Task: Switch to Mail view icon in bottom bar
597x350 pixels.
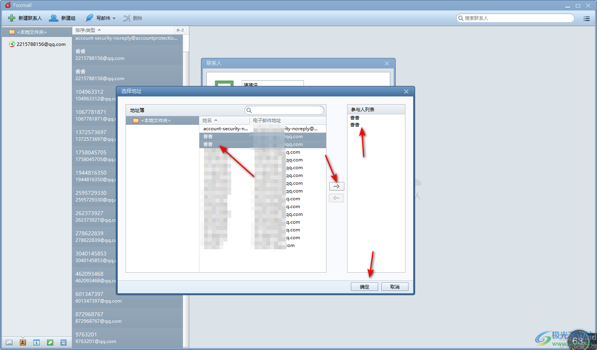Action: coord(9,342)
